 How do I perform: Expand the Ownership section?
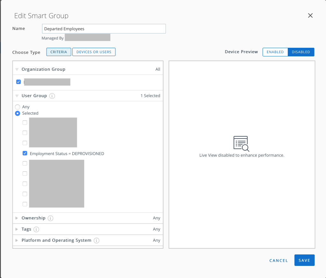pyautogui.click(x=17, y=218)
